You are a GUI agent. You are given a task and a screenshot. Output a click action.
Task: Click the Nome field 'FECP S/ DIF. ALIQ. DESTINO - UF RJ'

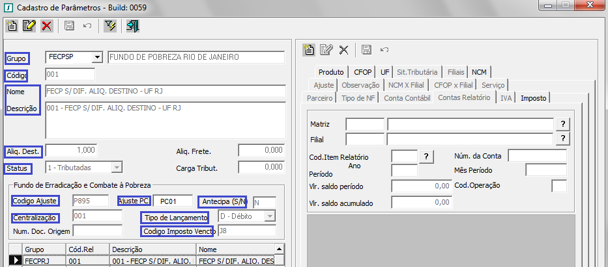[166, 91]
